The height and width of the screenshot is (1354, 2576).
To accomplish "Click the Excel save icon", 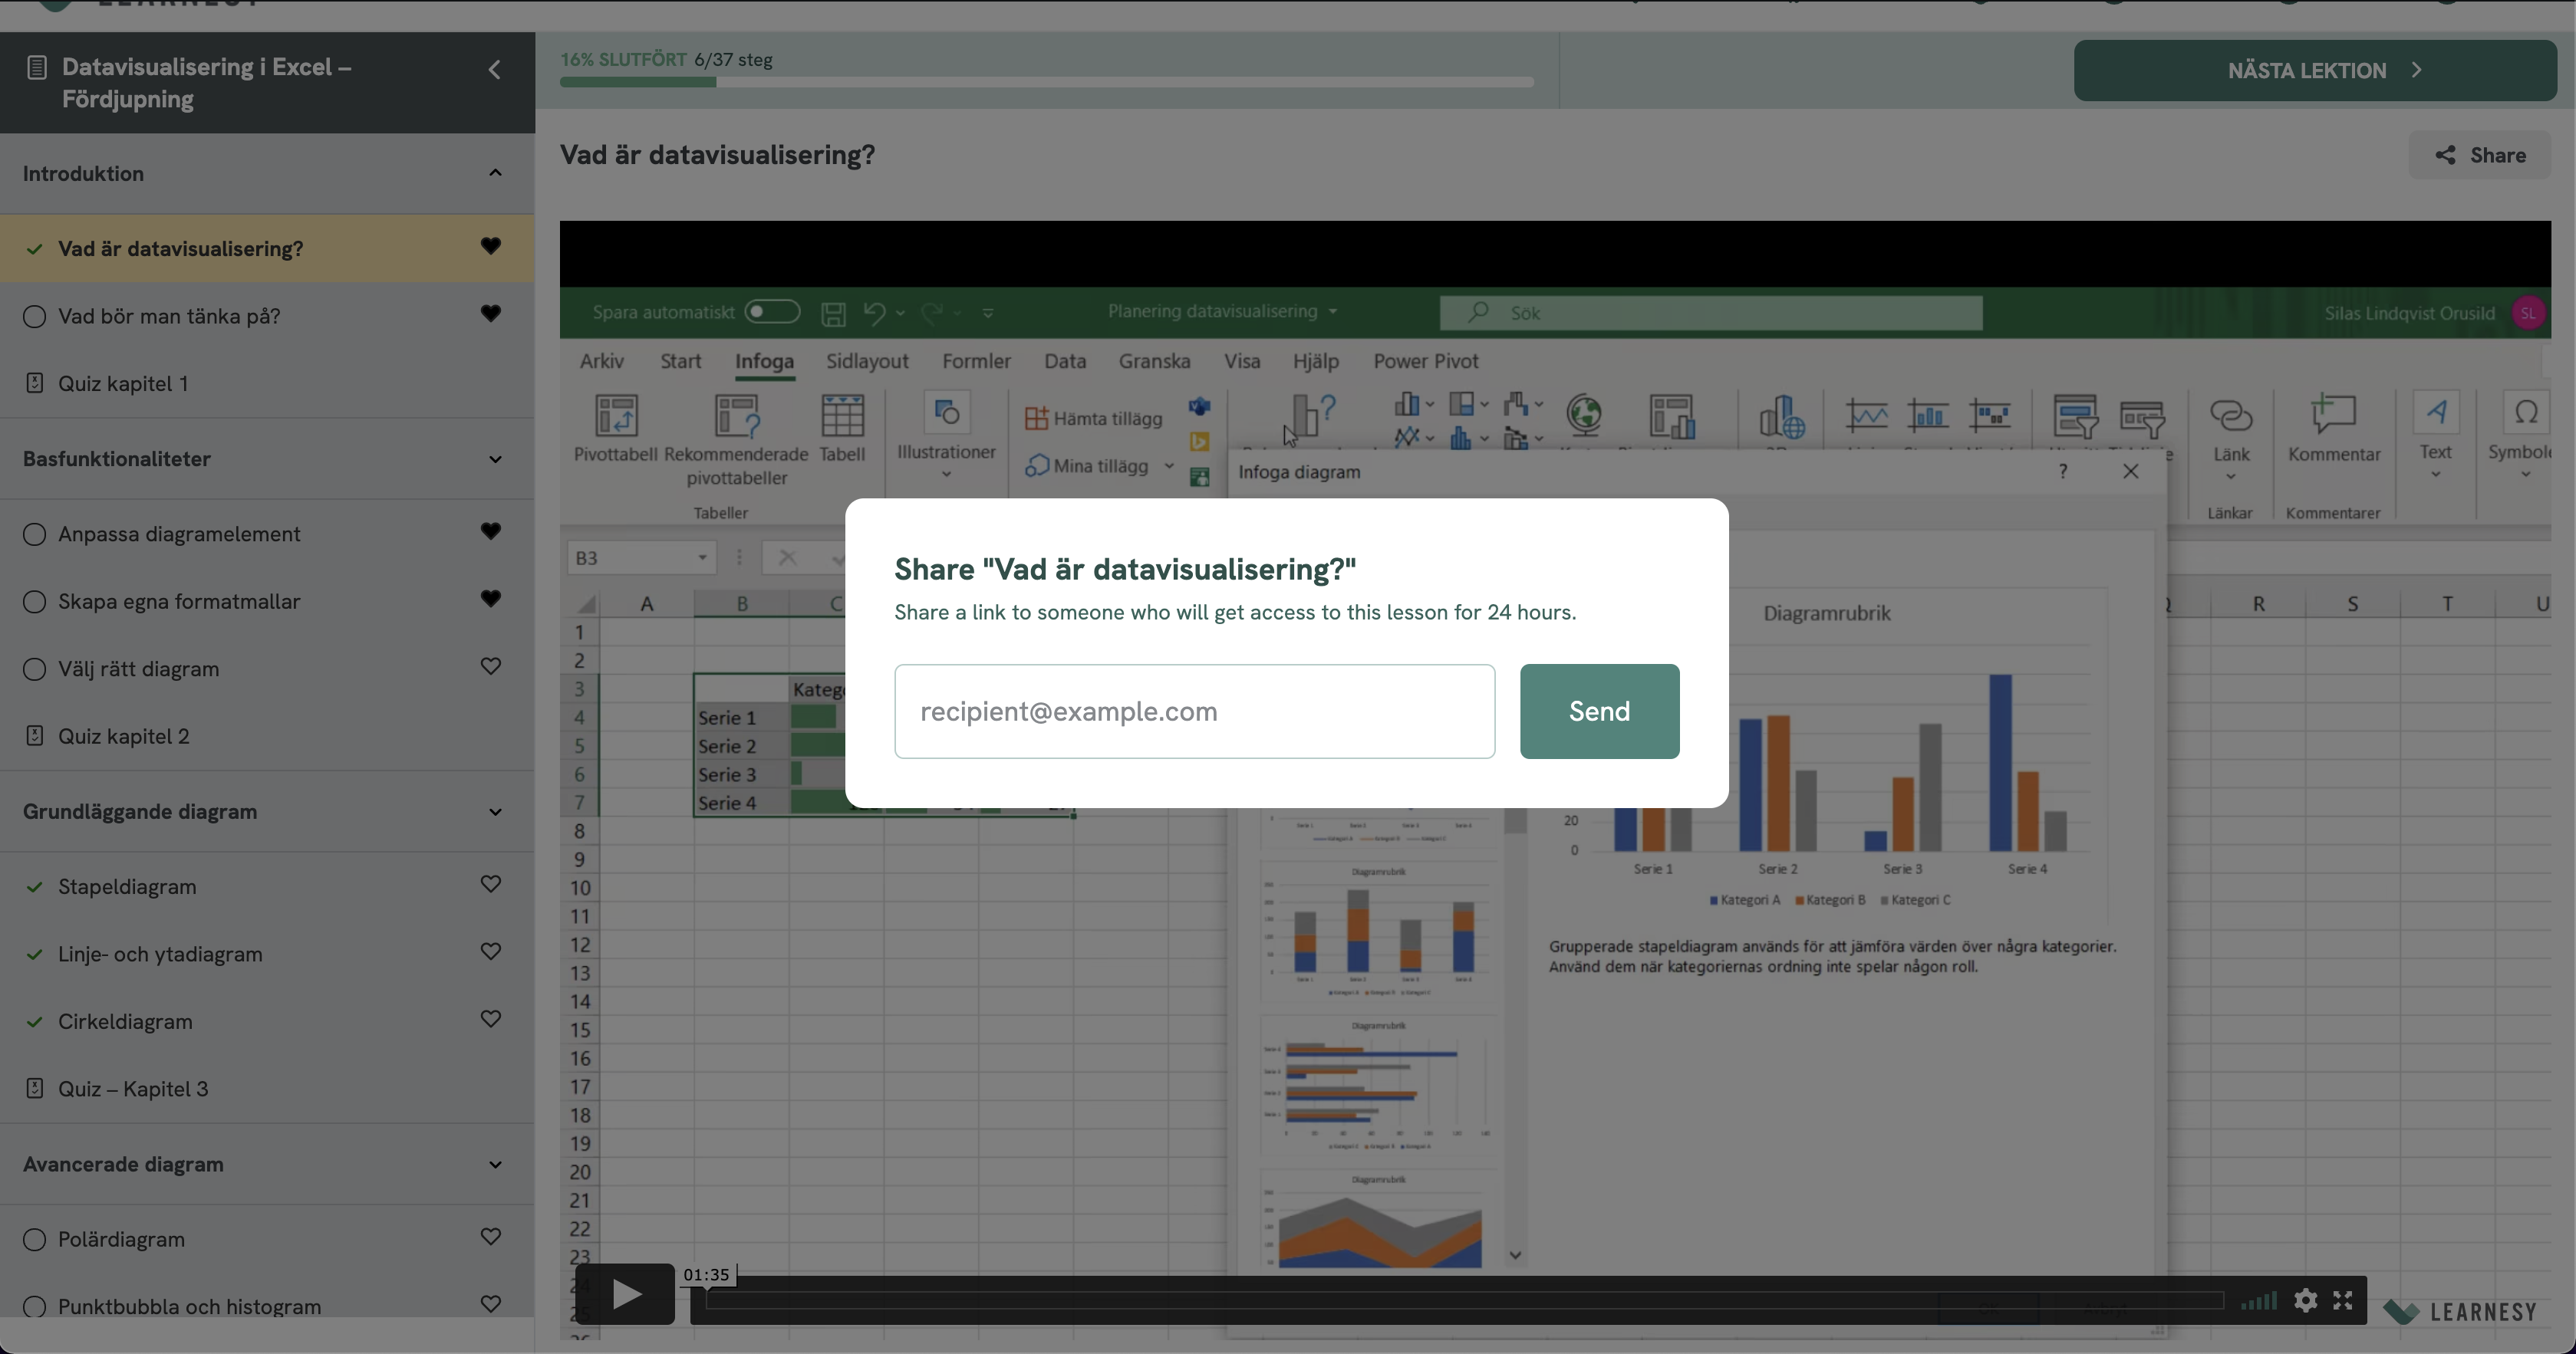I will (x=833, y=313).
